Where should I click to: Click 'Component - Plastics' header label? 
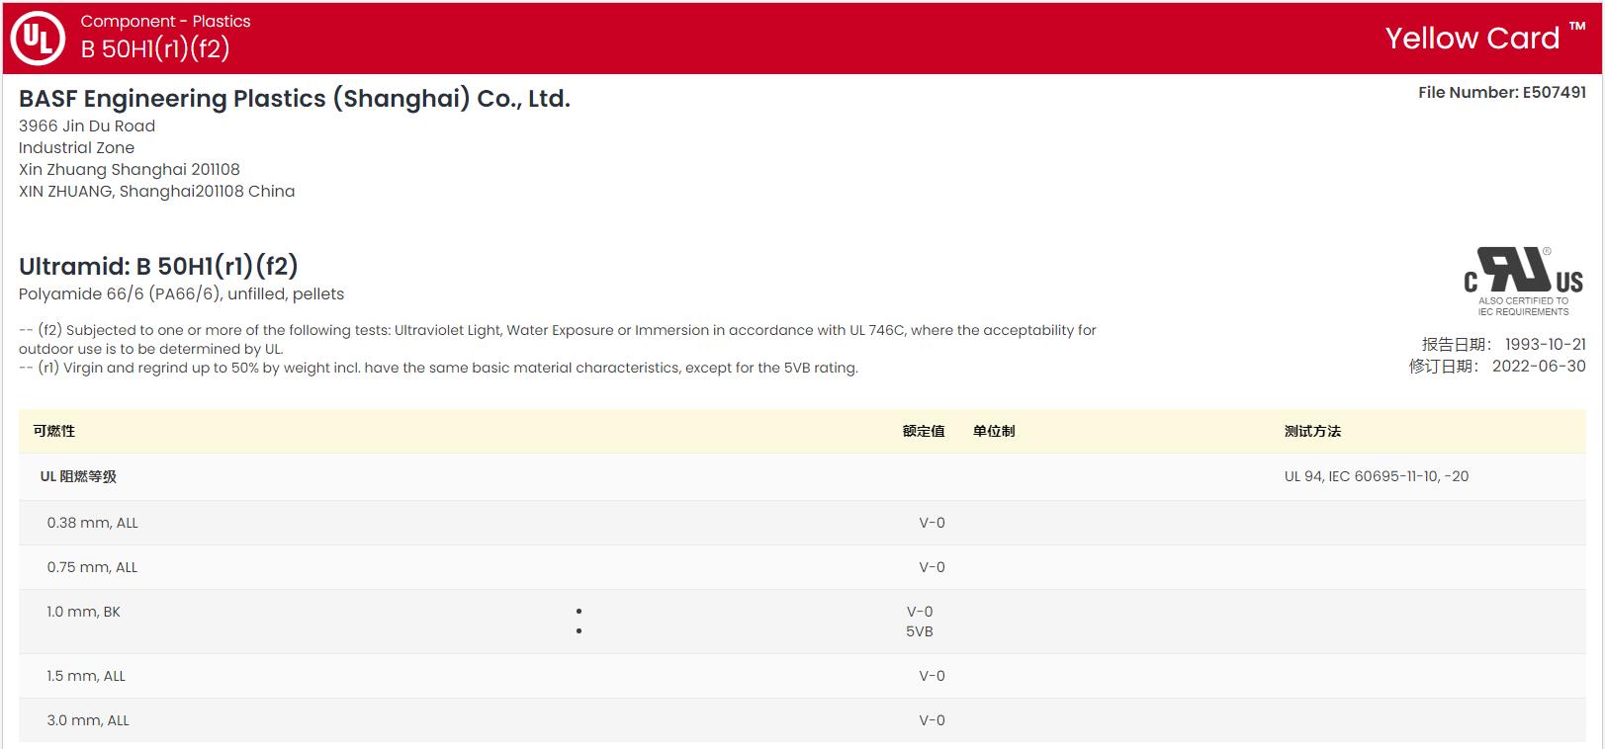165,21
